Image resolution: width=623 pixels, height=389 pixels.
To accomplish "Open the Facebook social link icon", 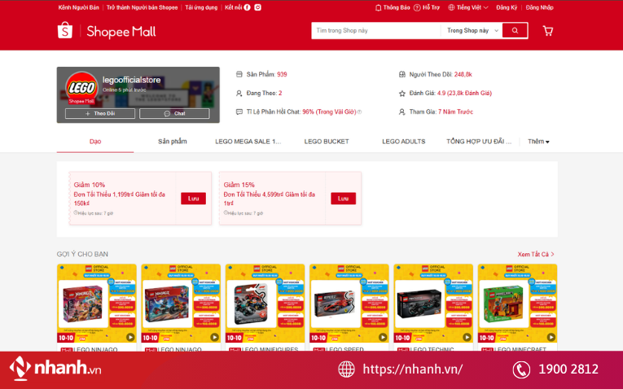I will (x=248, y=7).
